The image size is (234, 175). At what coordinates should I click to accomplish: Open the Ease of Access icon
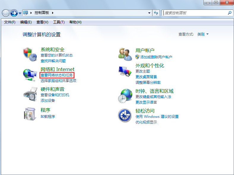tap(125, 115)
